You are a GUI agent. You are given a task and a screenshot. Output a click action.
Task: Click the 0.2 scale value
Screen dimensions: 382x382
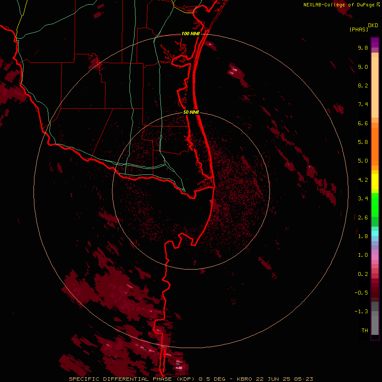(363, 274)
